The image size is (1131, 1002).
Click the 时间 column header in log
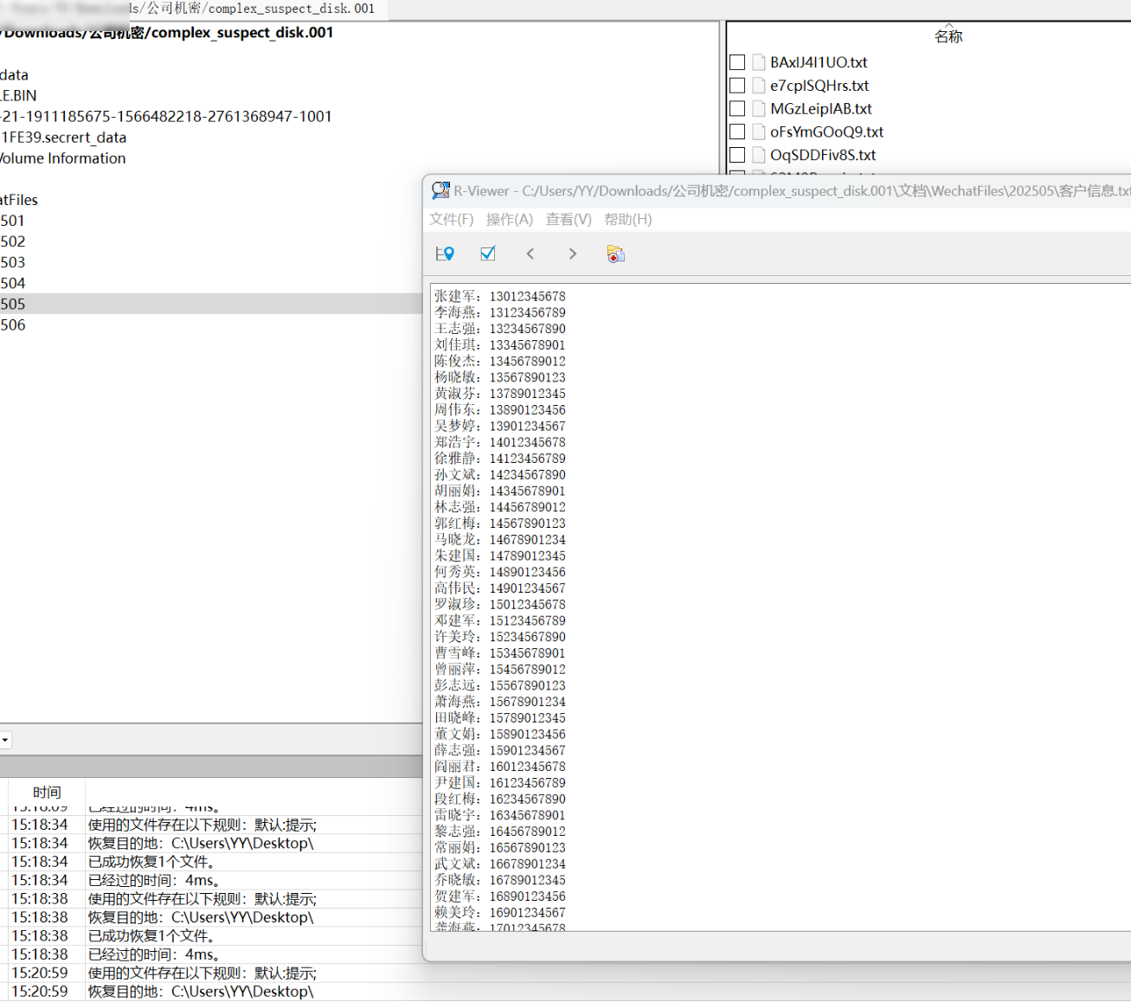tap(47, 792)
